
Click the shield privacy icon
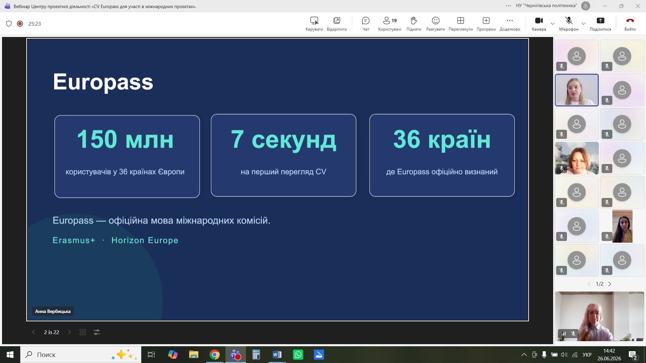(x=9, y=24)
